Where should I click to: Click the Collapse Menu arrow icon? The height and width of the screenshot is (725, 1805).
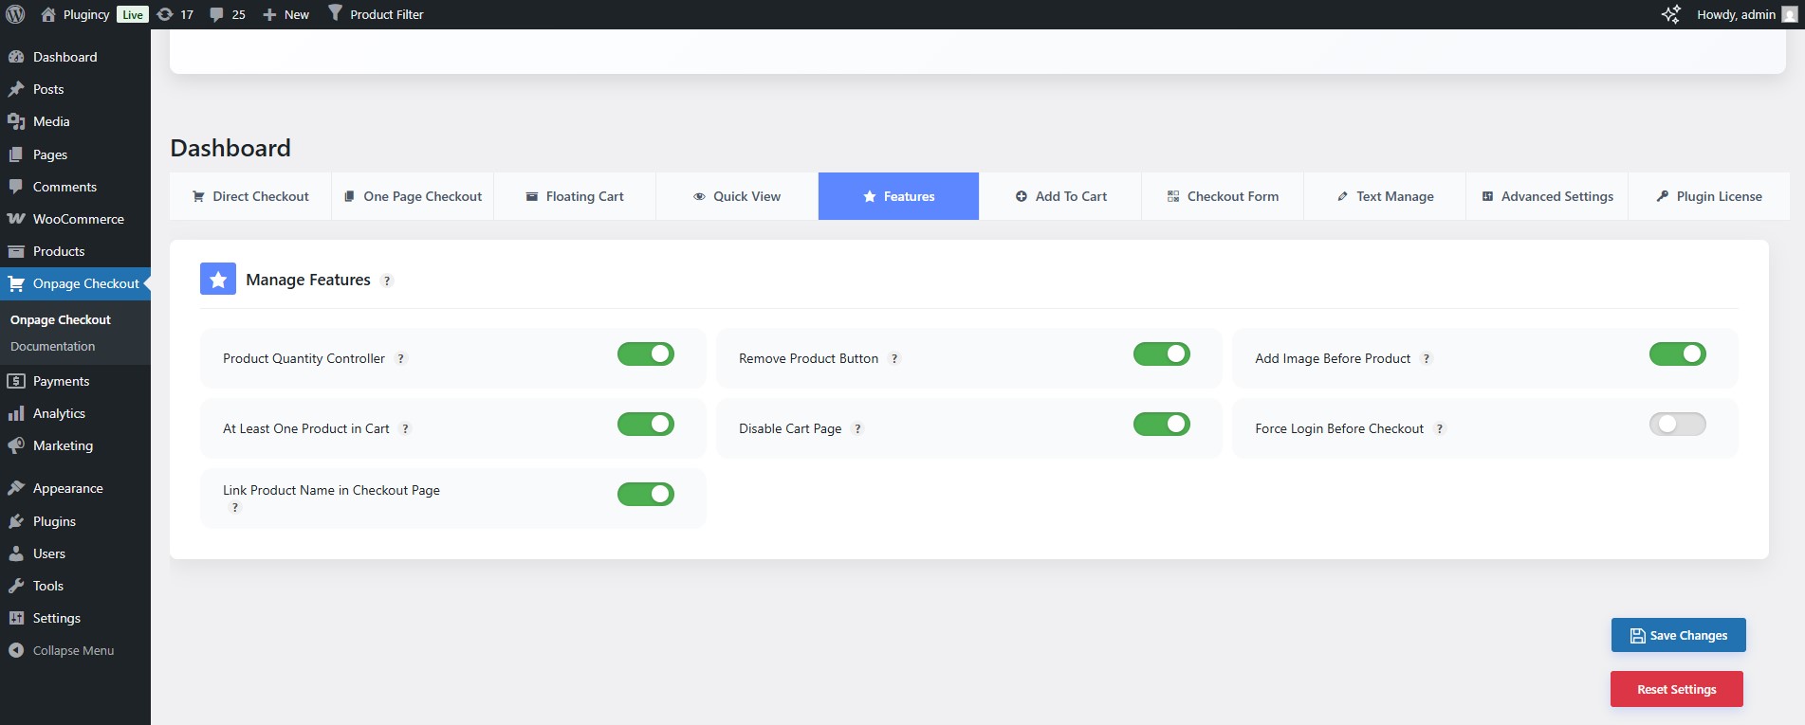click(16, 650)
